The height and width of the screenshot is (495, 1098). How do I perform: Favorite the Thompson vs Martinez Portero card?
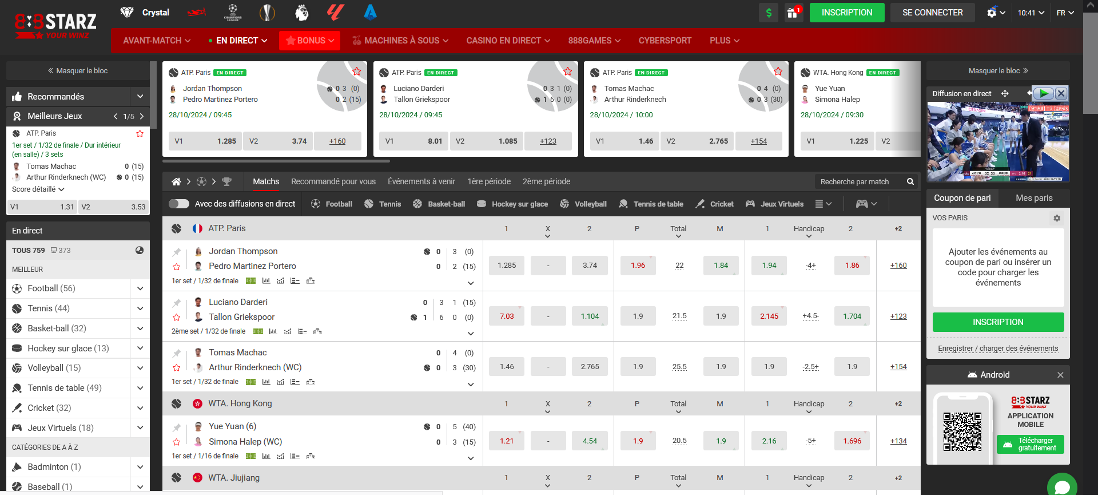pyautogui.click(x=357, y=72)
